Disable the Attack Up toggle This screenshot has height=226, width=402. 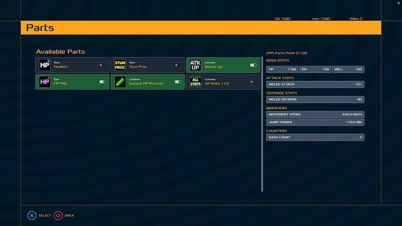click(x=253, y=65)
